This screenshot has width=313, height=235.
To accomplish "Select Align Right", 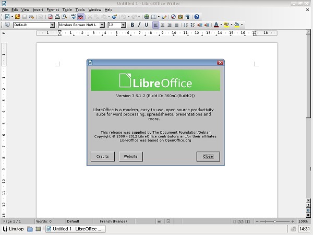I will tap(170, 25).
